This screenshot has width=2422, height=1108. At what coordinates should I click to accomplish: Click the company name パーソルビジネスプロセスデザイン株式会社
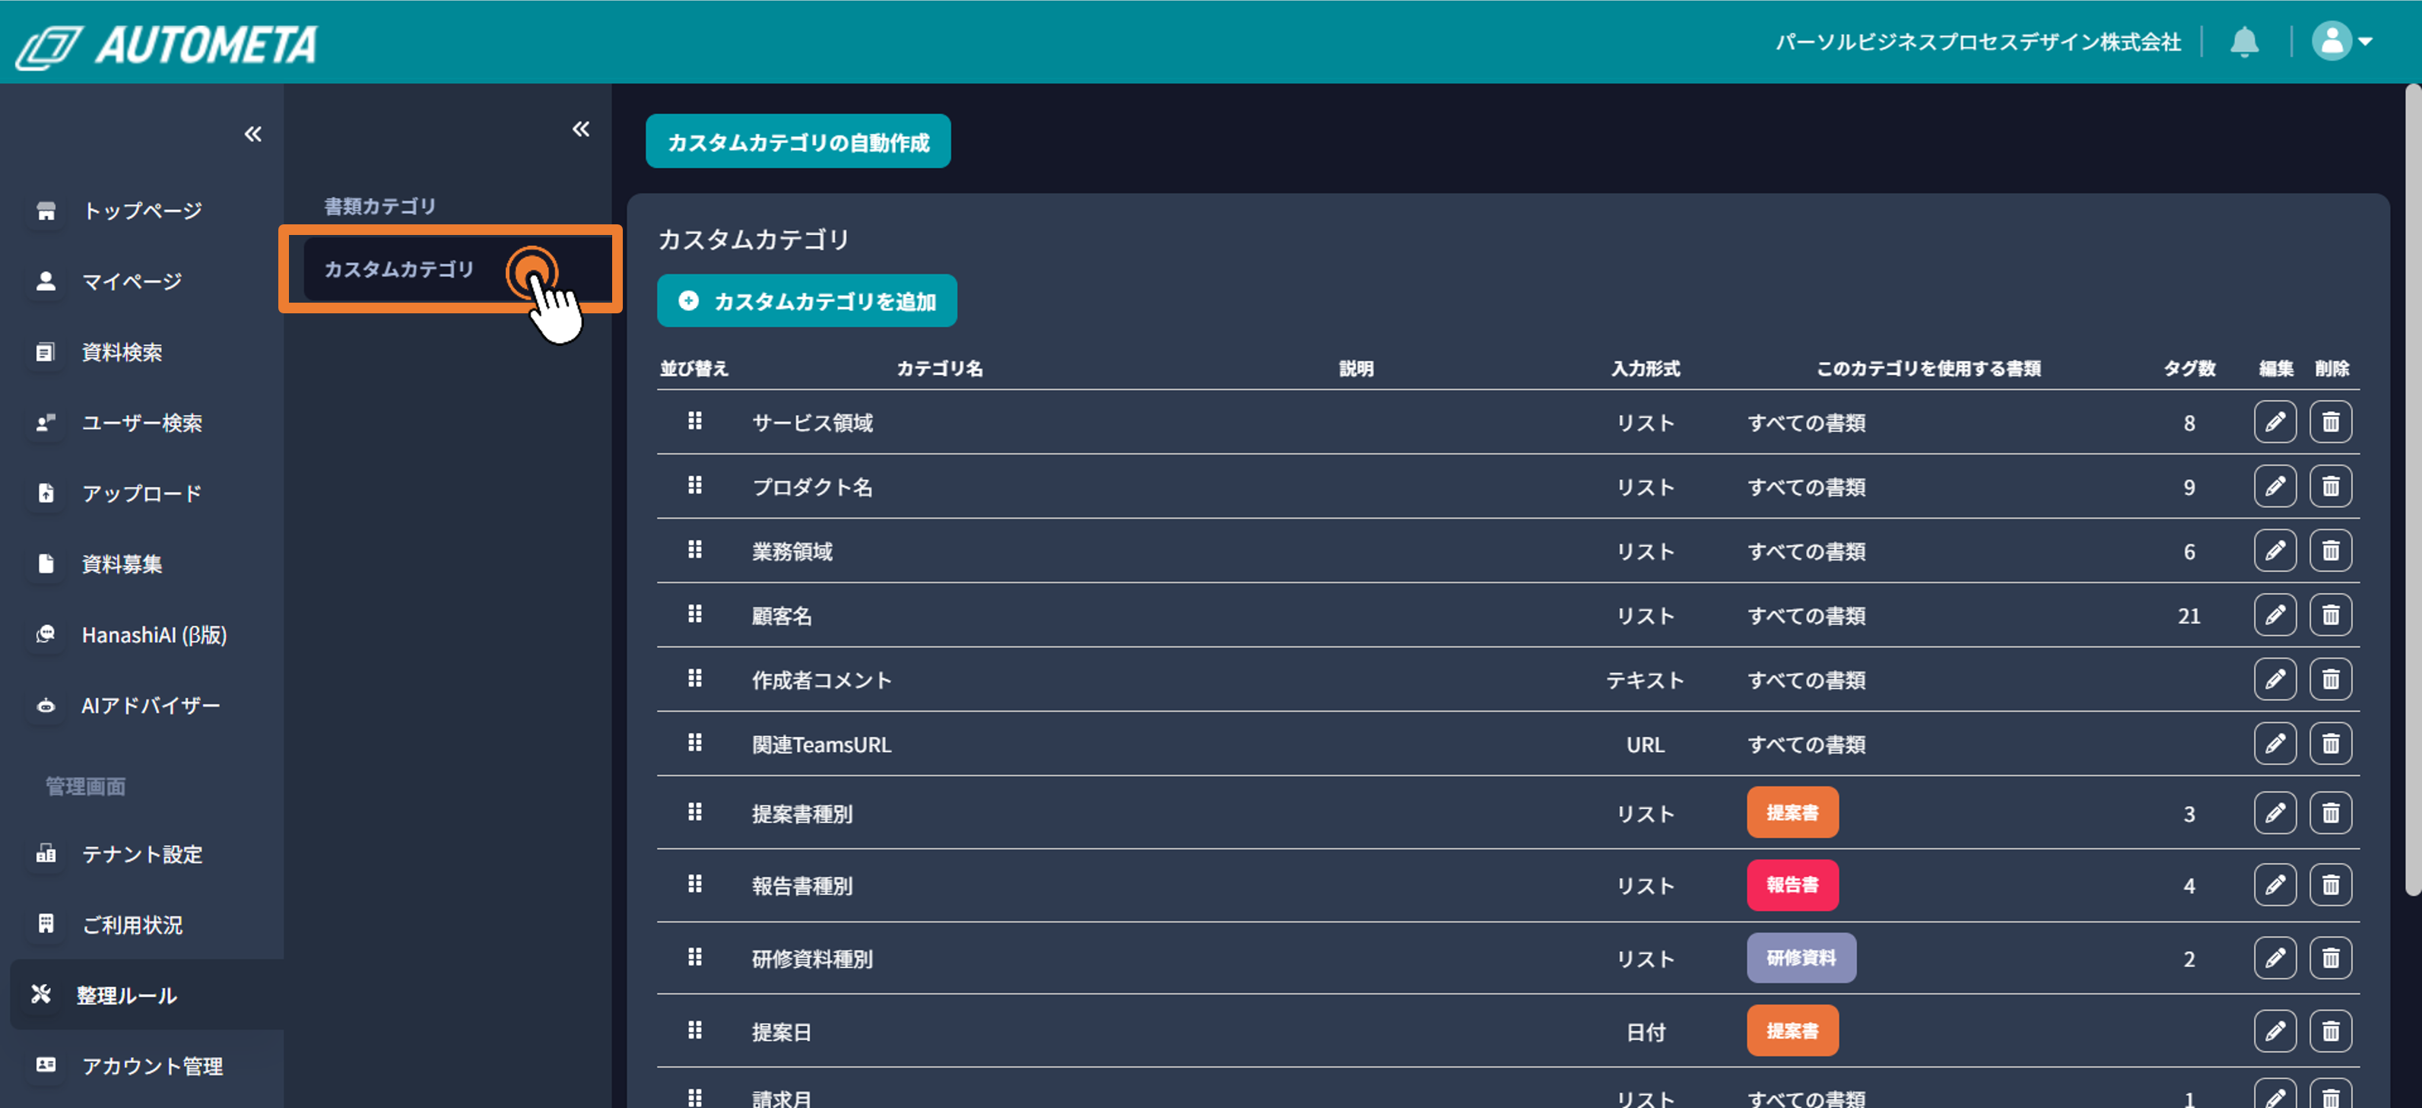coord(1977,43)
